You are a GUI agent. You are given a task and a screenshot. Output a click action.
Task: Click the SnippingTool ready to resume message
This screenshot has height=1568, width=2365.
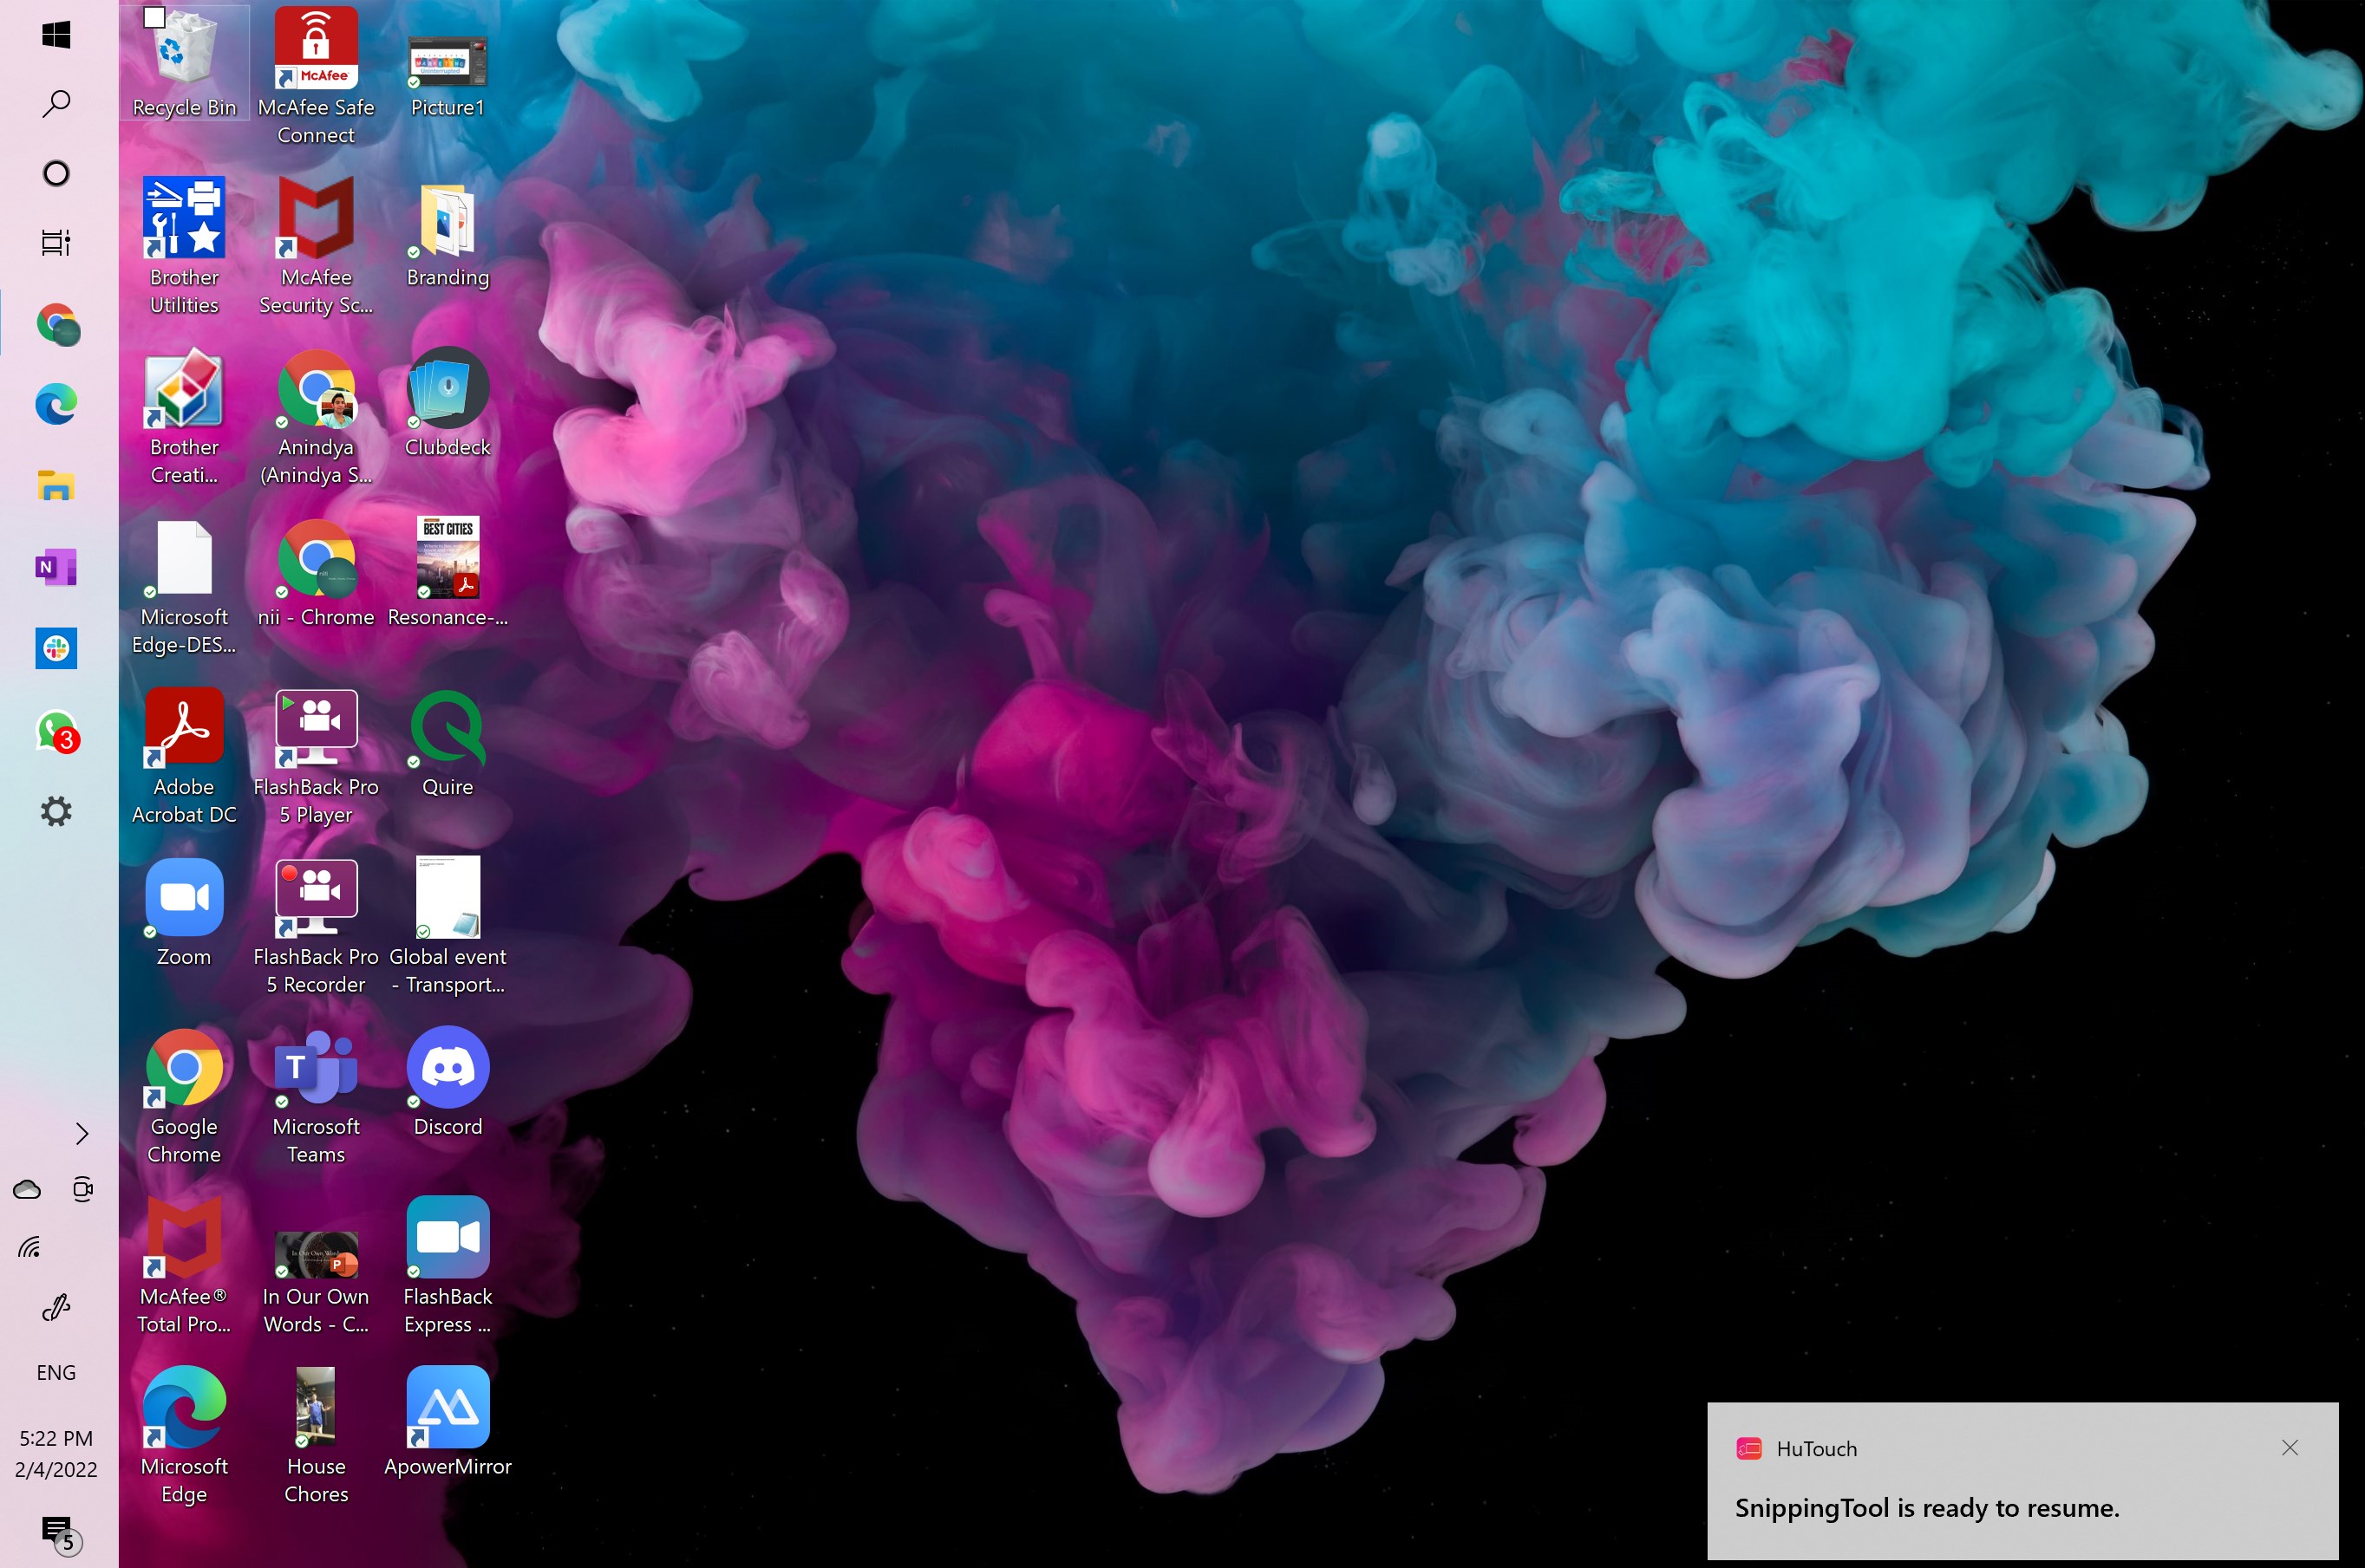point(1927,1508)
